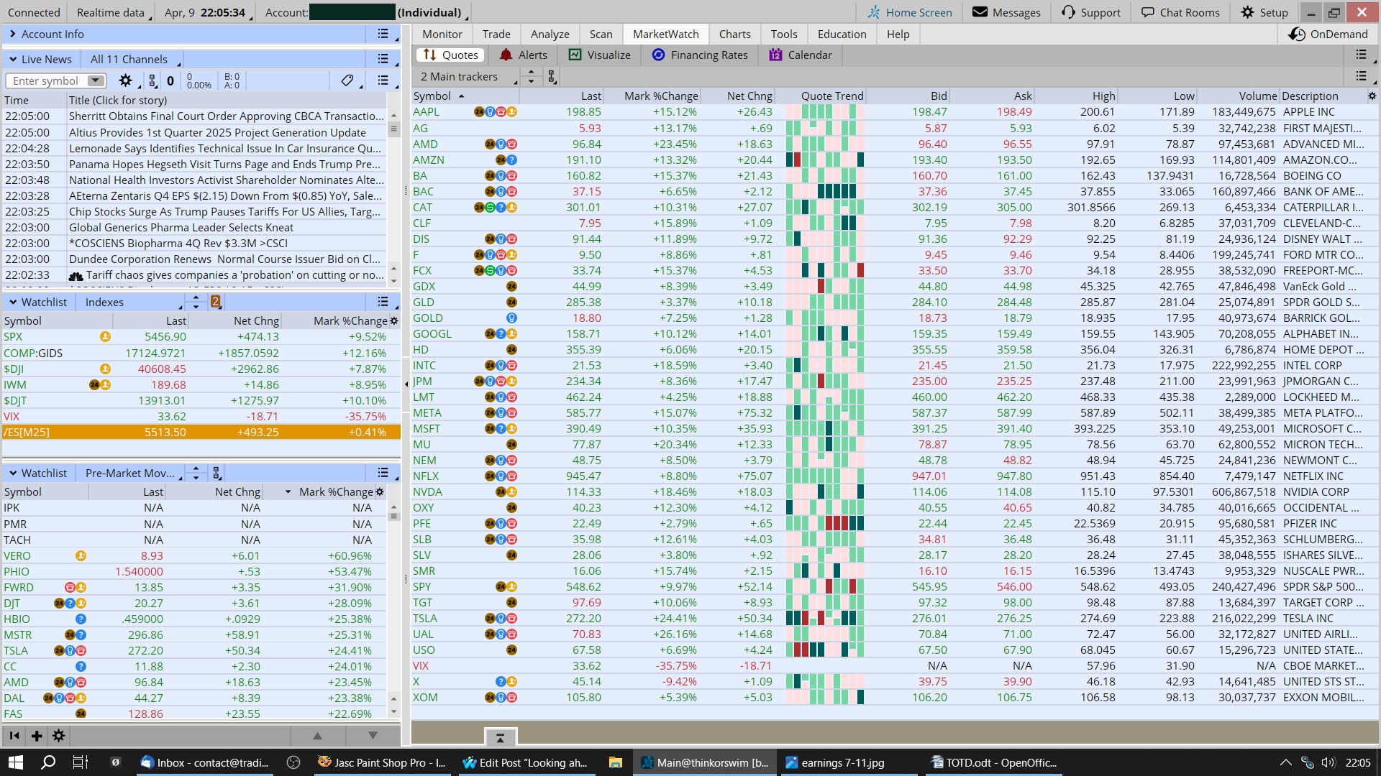1381x776 pixels.
Task: Open Chat Rooms
Action: [x=1181, y=12]
